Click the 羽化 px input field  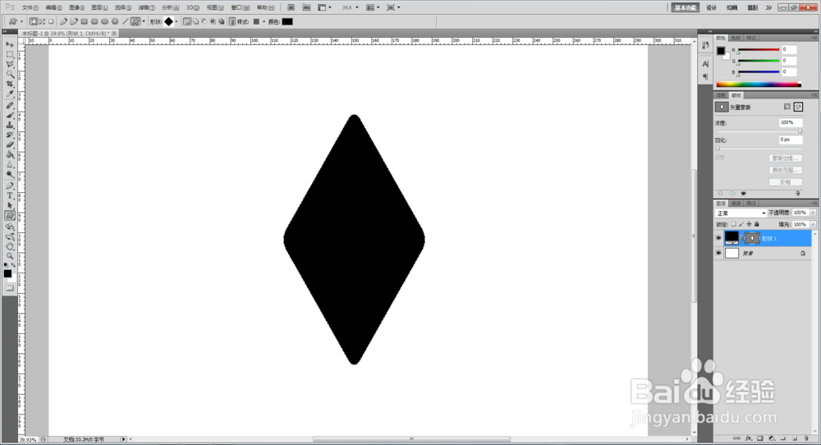tap(790, 140)
